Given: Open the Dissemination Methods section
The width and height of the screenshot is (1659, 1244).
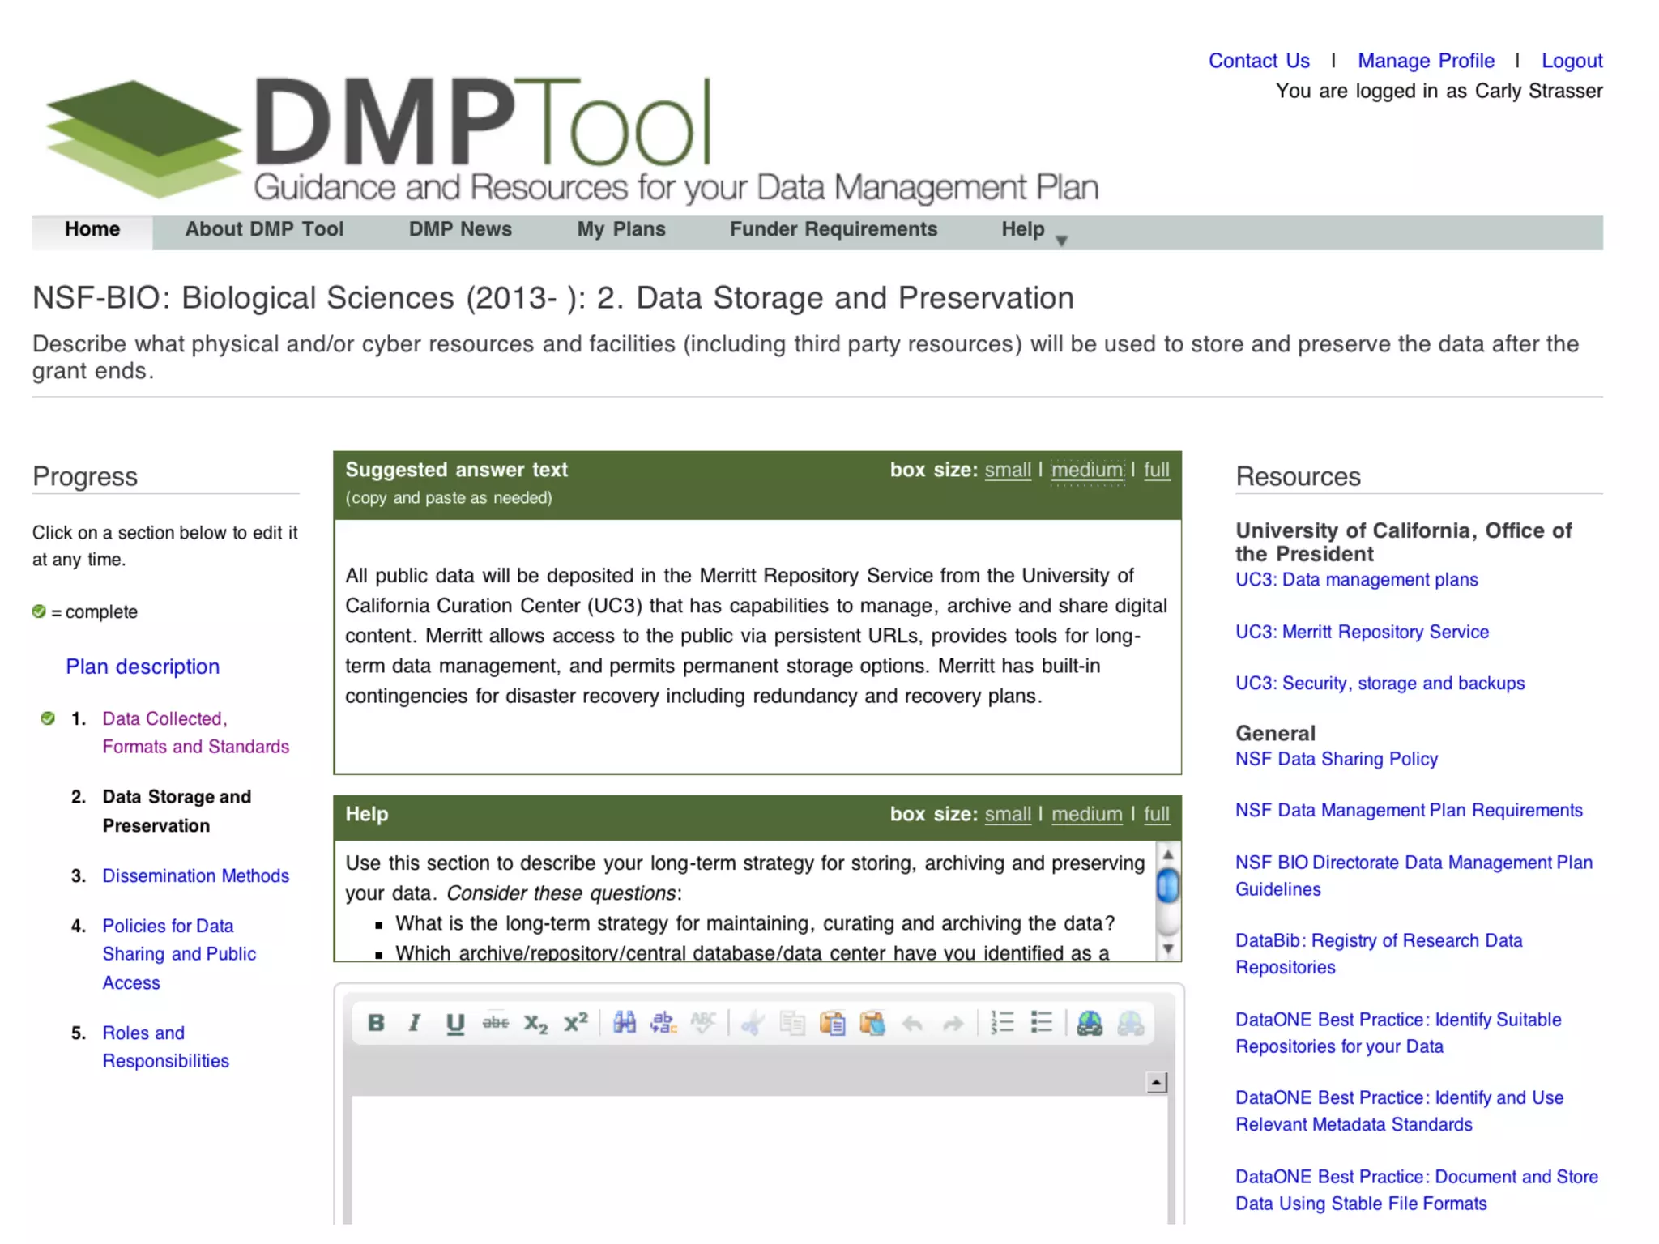Looking at the screenshot, I should point(195,875).
